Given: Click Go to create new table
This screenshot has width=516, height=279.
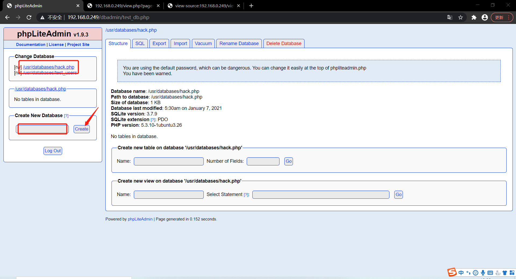Looking at the screenshot, I should click(x=289, y=161).
